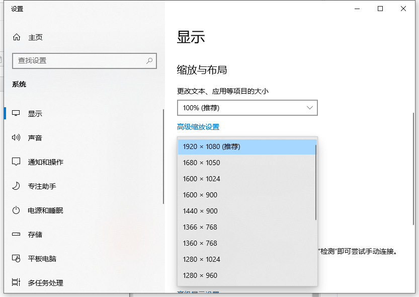Open 平板电脑 settings via its tablet icon
Image resolution: width=419 pixels, height=297 pixels.
point(16,258)
